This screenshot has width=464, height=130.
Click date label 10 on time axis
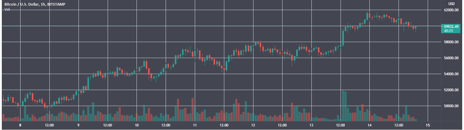136,125
